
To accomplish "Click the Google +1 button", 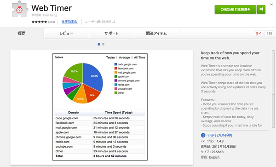I will (x=258, y=34).
